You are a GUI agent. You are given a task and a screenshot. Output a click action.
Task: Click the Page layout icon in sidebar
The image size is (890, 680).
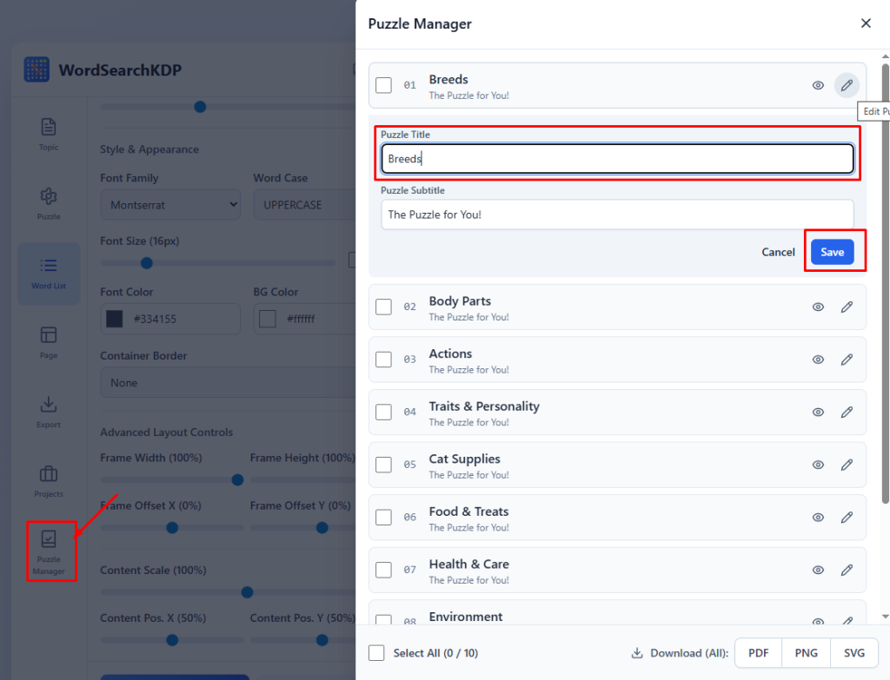point(49,341)
